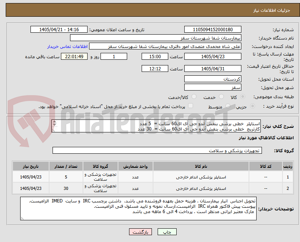Select the کالا/خدمت radio button

(194, 97)
